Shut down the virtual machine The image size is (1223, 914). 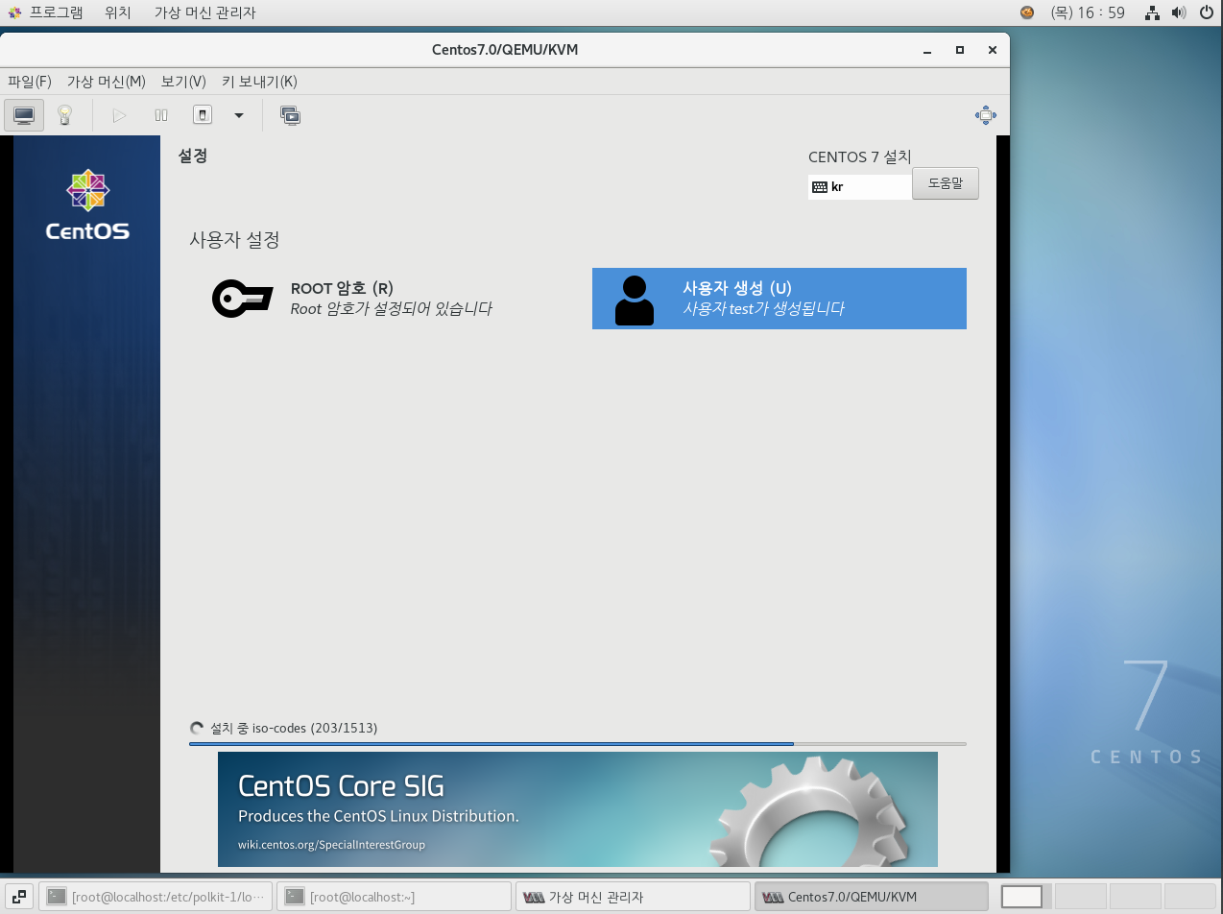[x=203, y=115]
